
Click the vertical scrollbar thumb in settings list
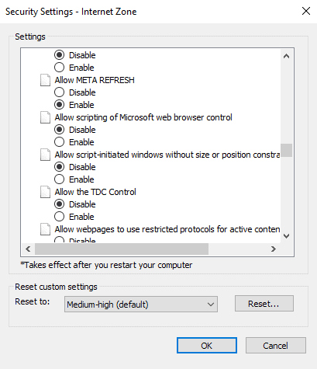point(286,150)
